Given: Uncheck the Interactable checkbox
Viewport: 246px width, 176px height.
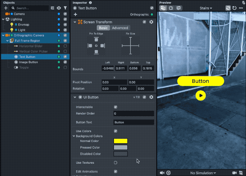Looking at the screenshot, I should pyautogui.click(x=115, y=107).
